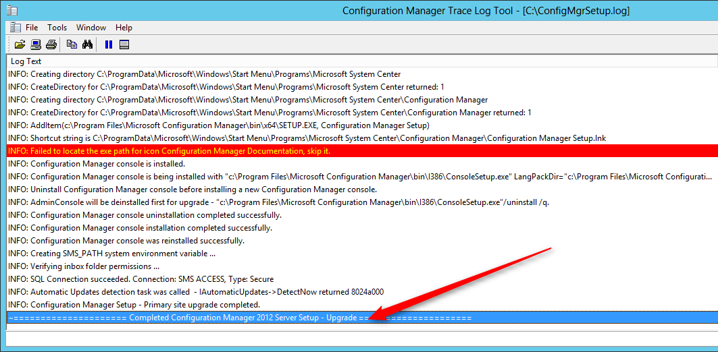
Task: Click the Copy icon in toolbar
Action: coord(72,45)
